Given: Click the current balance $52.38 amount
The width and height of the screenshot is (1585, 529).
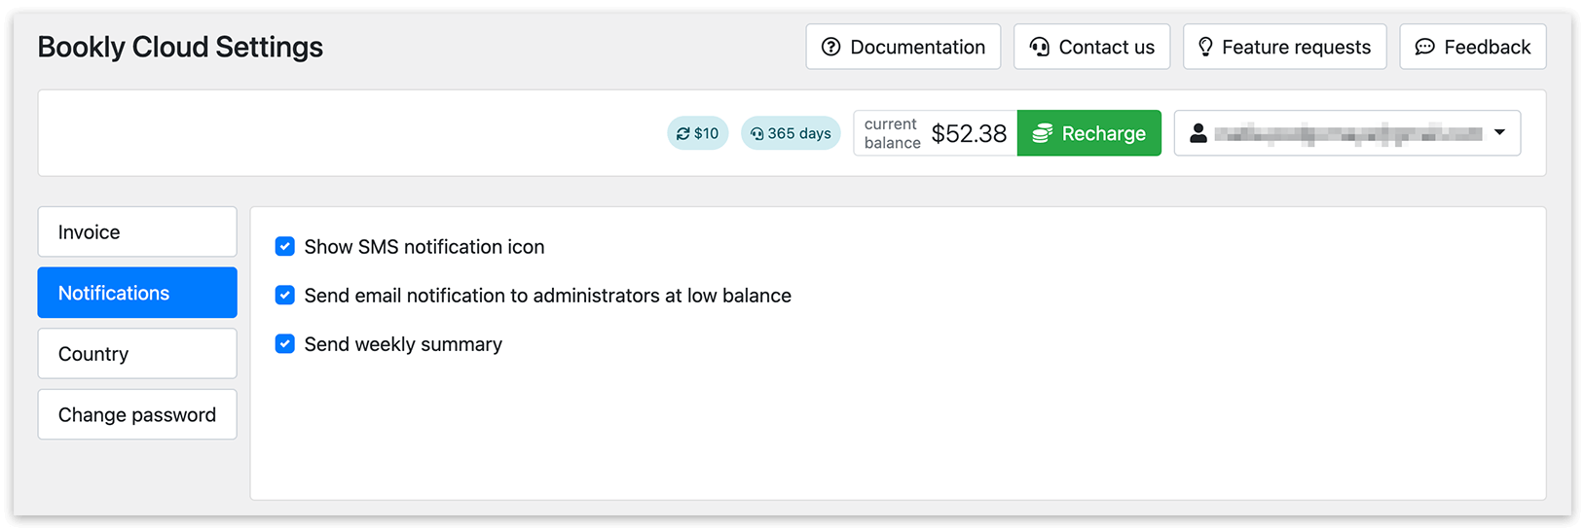Looking at the screenshot, I should [x=969, y=133].
